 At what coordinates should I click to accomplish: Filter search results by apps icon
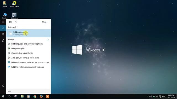point(10,22)
